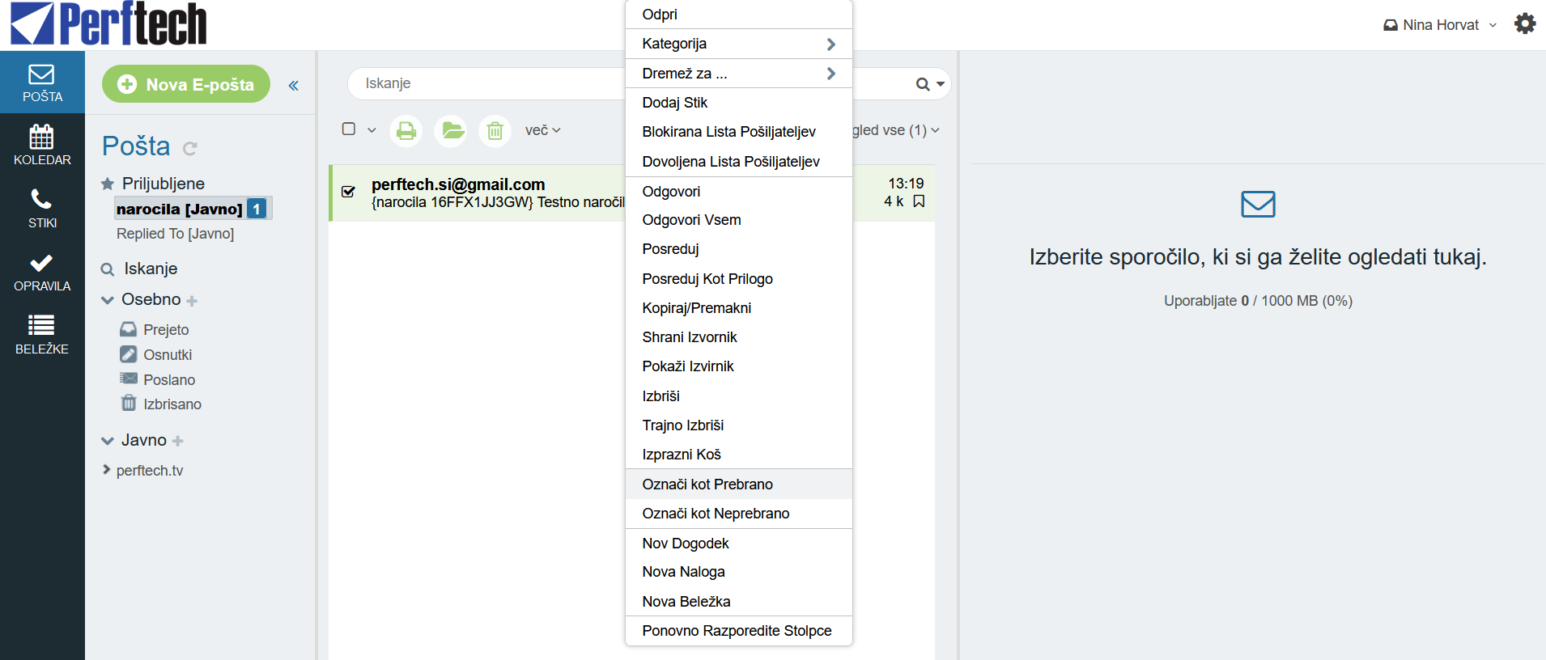The image size is (1546, 660).
Task: Choose Posreduj to forward message
Action: pos(739,249)
